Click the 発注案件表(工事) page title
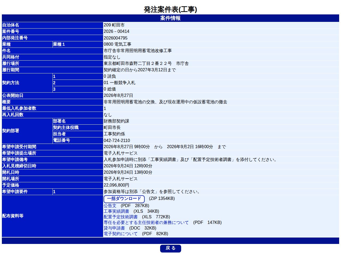Viewport: 341px width, 253px height. tap(170, 10)
